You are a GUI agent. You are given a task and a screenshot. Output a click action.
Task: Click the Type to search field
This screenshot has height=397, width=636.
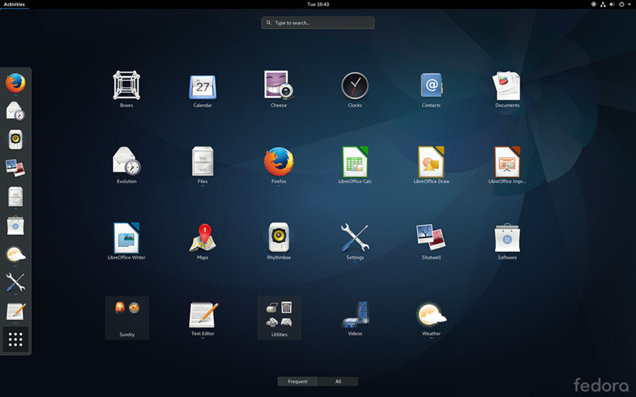pyautogui.click(x=318, y=23)
